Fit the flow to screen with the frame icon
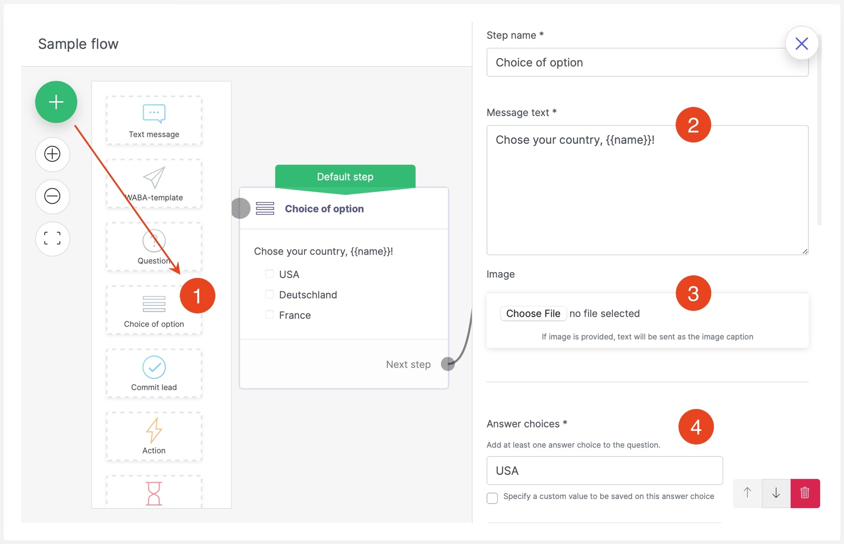The height and width of the screenshot is (544, 844). point(52,239)
